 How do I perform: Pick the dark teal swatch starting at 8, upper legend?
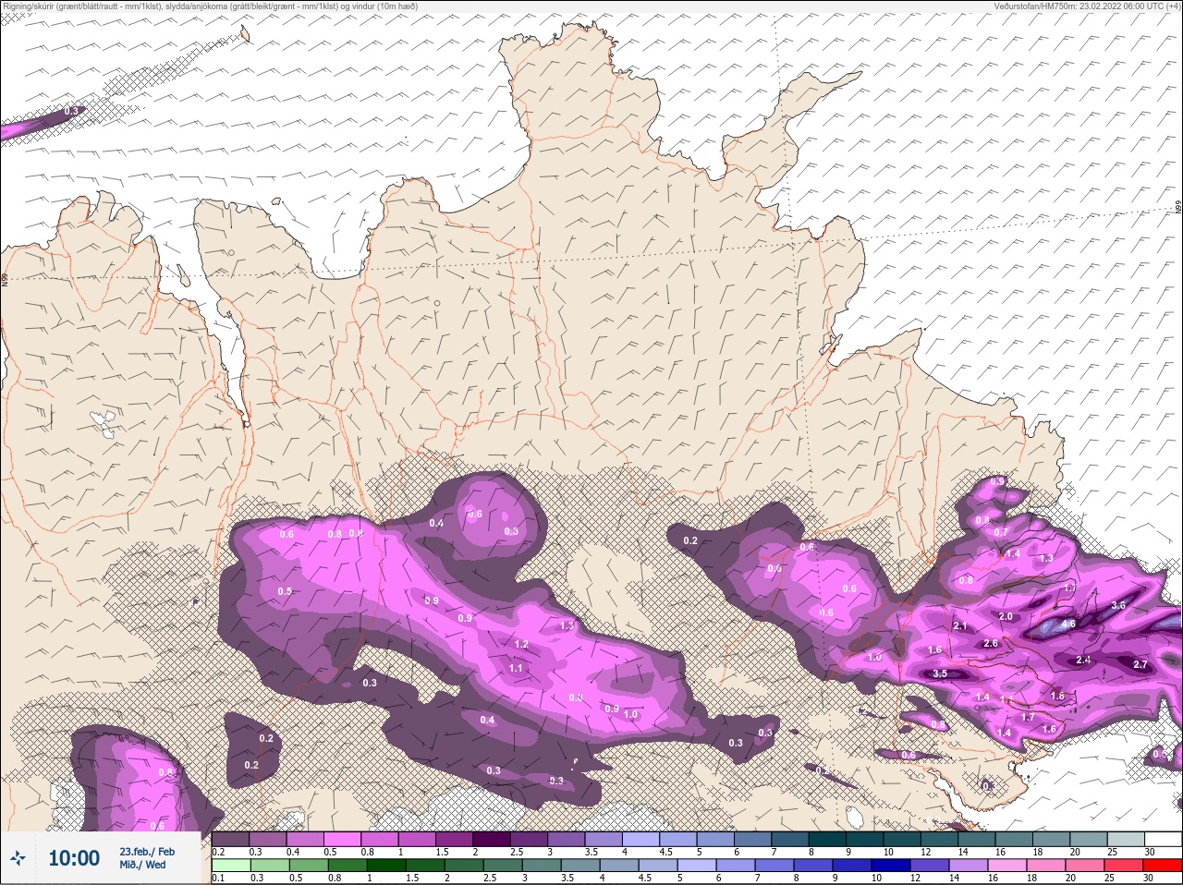pyautogui.click(x=828, y=840)
